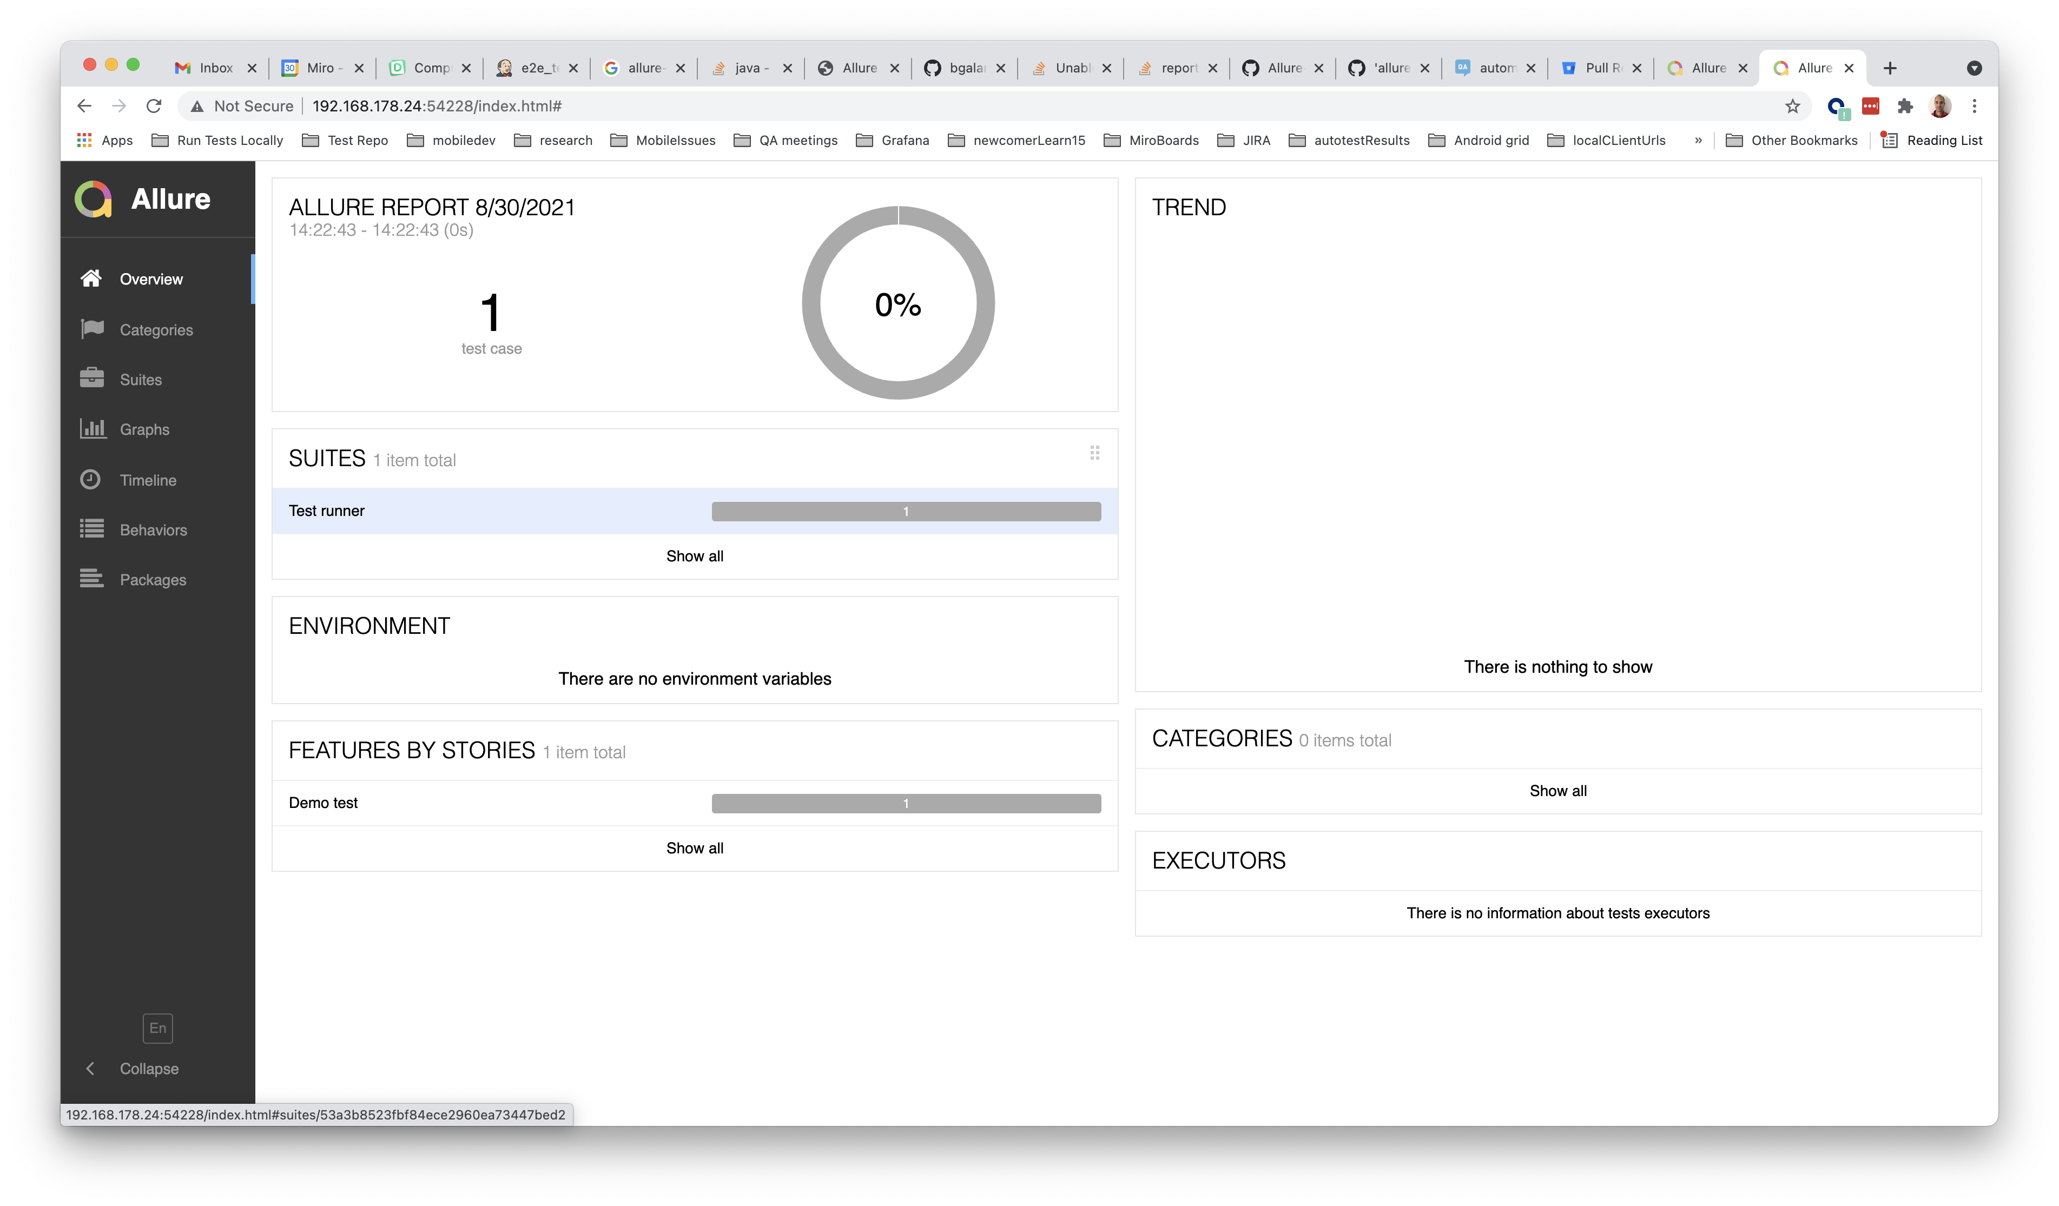Open the Overview page via home icon
Screen dimensions: 2059x1206
tap(93, 279)
